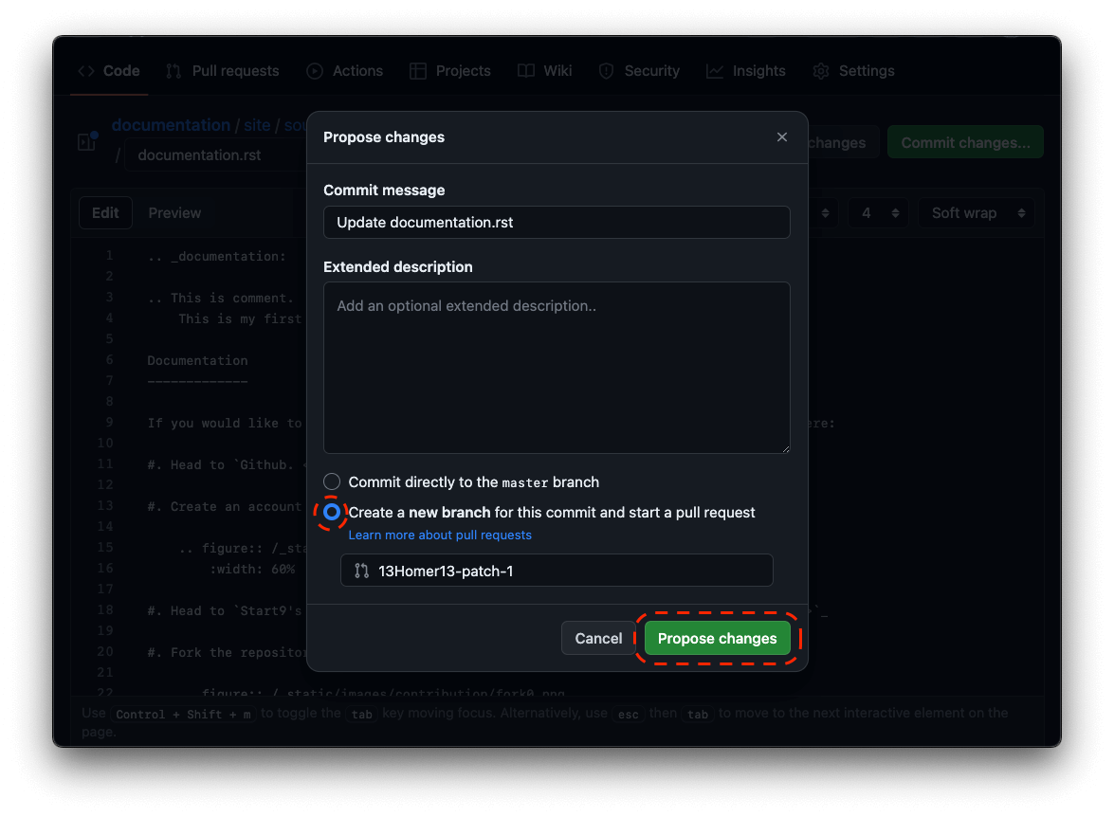The image size is (1114, 817).
Task: Open the Pull requests tab
Action: 223,71
